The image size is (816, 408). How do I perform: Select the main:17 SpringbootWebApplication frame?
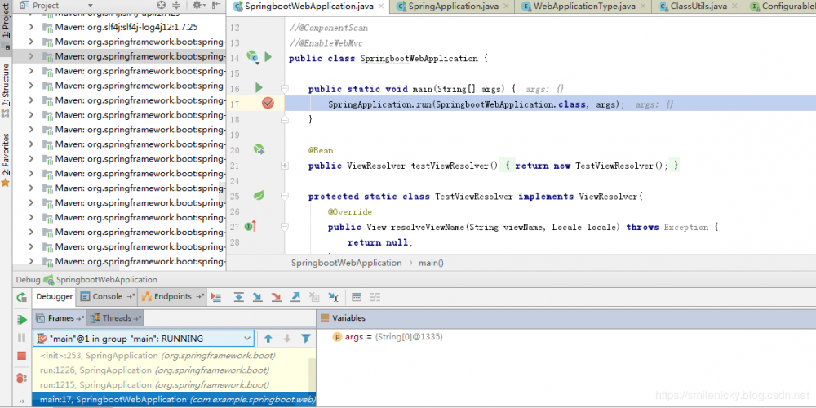[174, 399]
